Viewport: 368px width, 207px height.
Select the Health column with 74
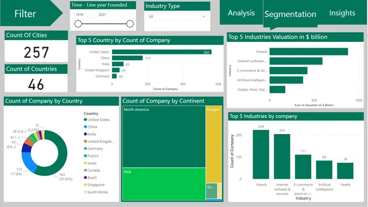click(x=345, y=171)
